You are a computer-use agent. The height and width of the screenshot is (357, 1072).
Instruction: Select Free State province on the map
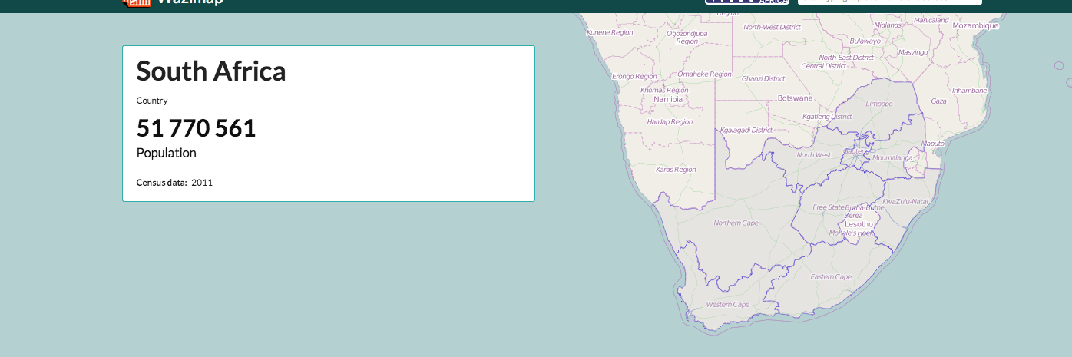click(829, 207)
